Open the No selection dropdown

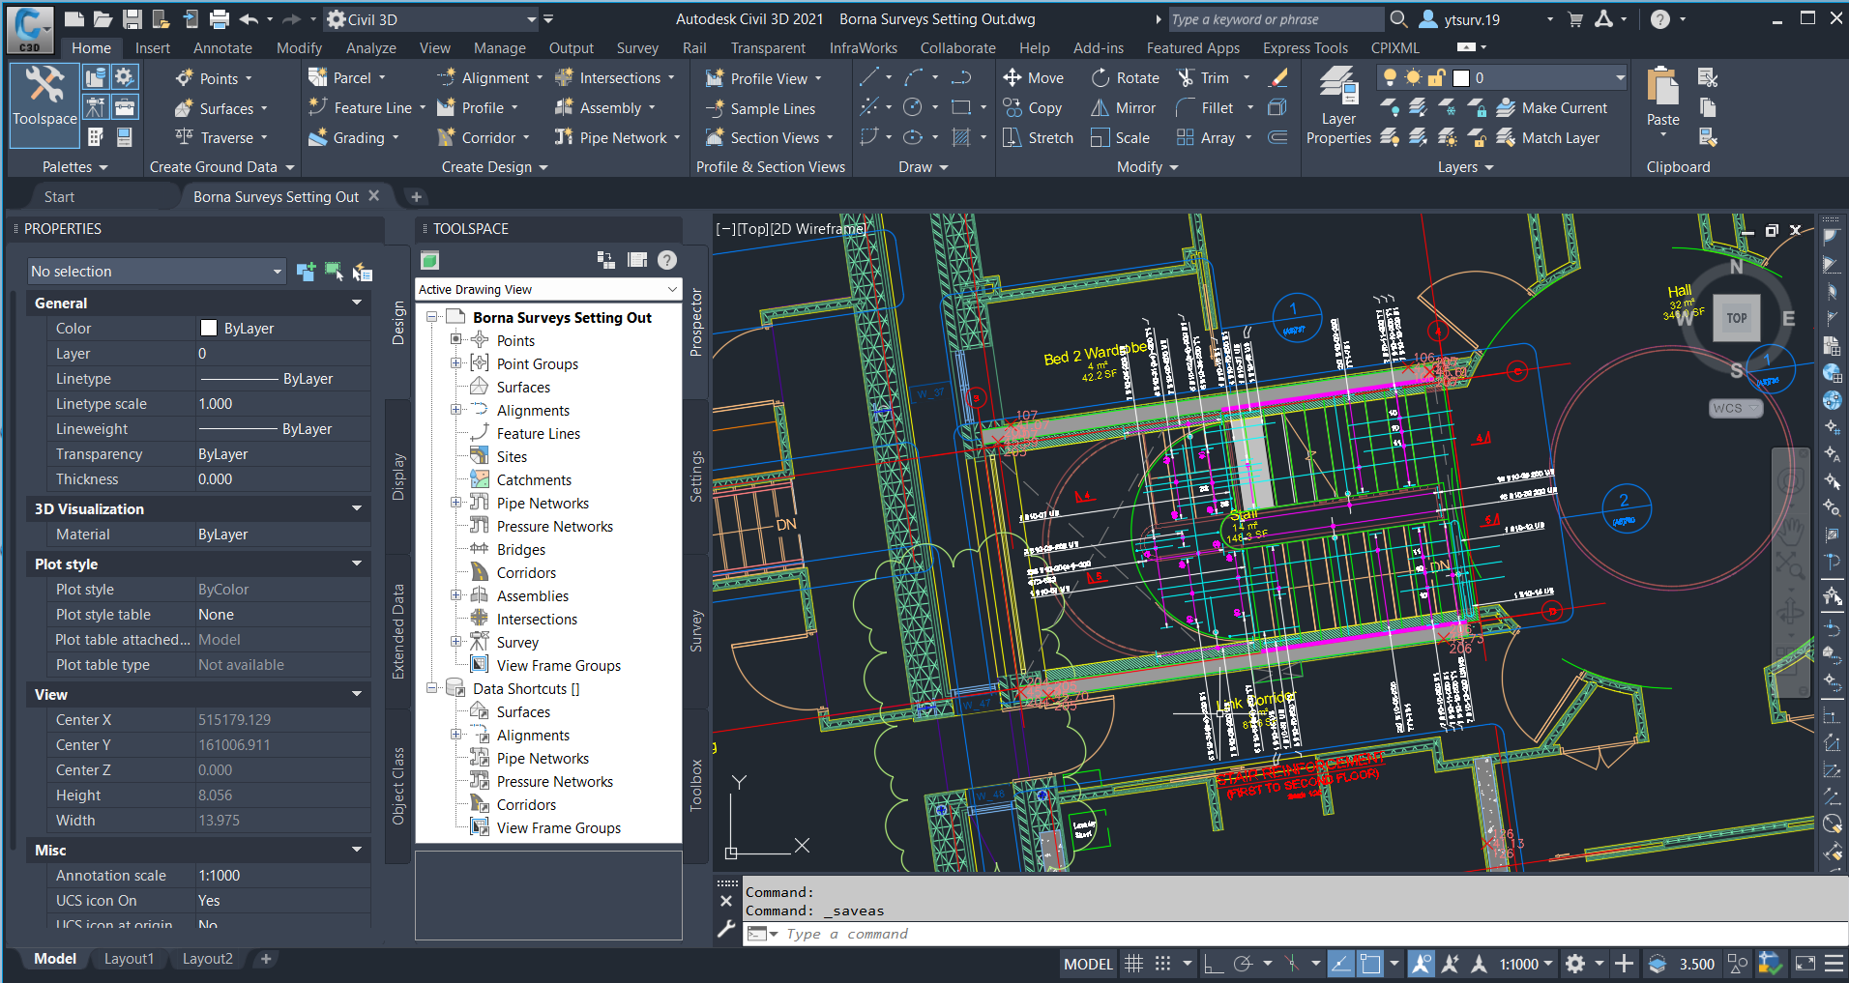(156, 272)
